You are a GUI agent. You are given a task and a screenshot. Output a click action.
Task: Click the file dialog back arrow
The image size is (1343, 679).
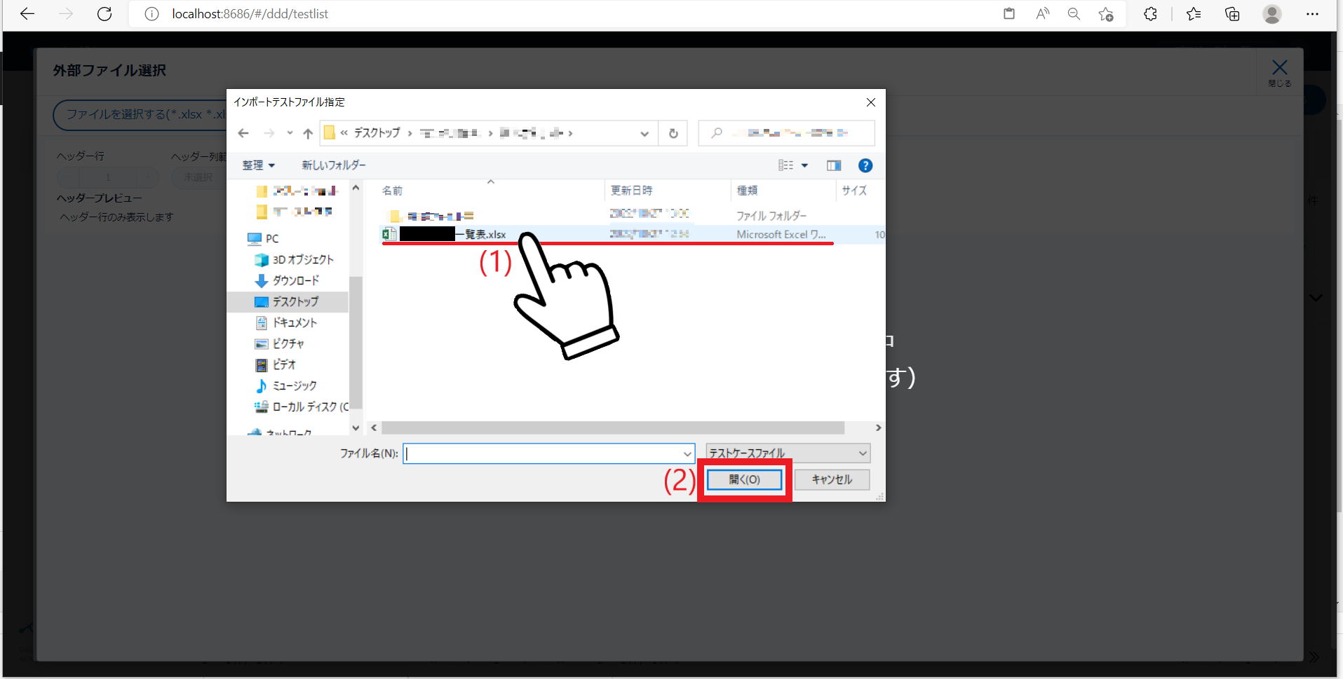(243, 133)
